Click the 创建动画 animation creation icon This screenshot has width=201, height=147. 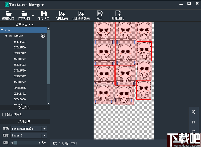[62, 15]
